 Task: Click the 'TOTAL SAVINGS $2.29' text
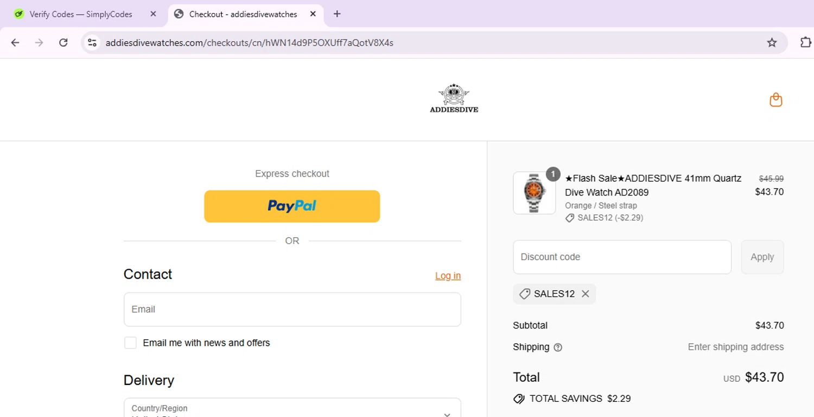pos(580,399)
